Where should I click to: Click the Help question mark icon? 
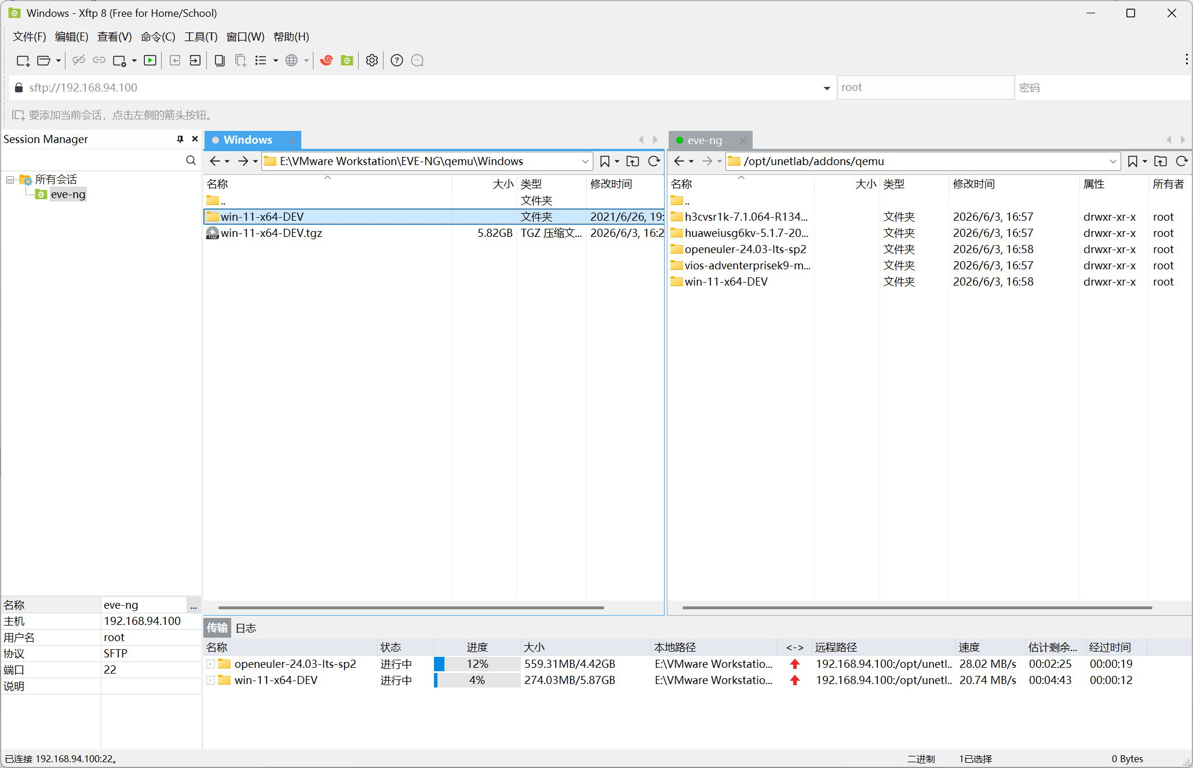click(397, 60)
